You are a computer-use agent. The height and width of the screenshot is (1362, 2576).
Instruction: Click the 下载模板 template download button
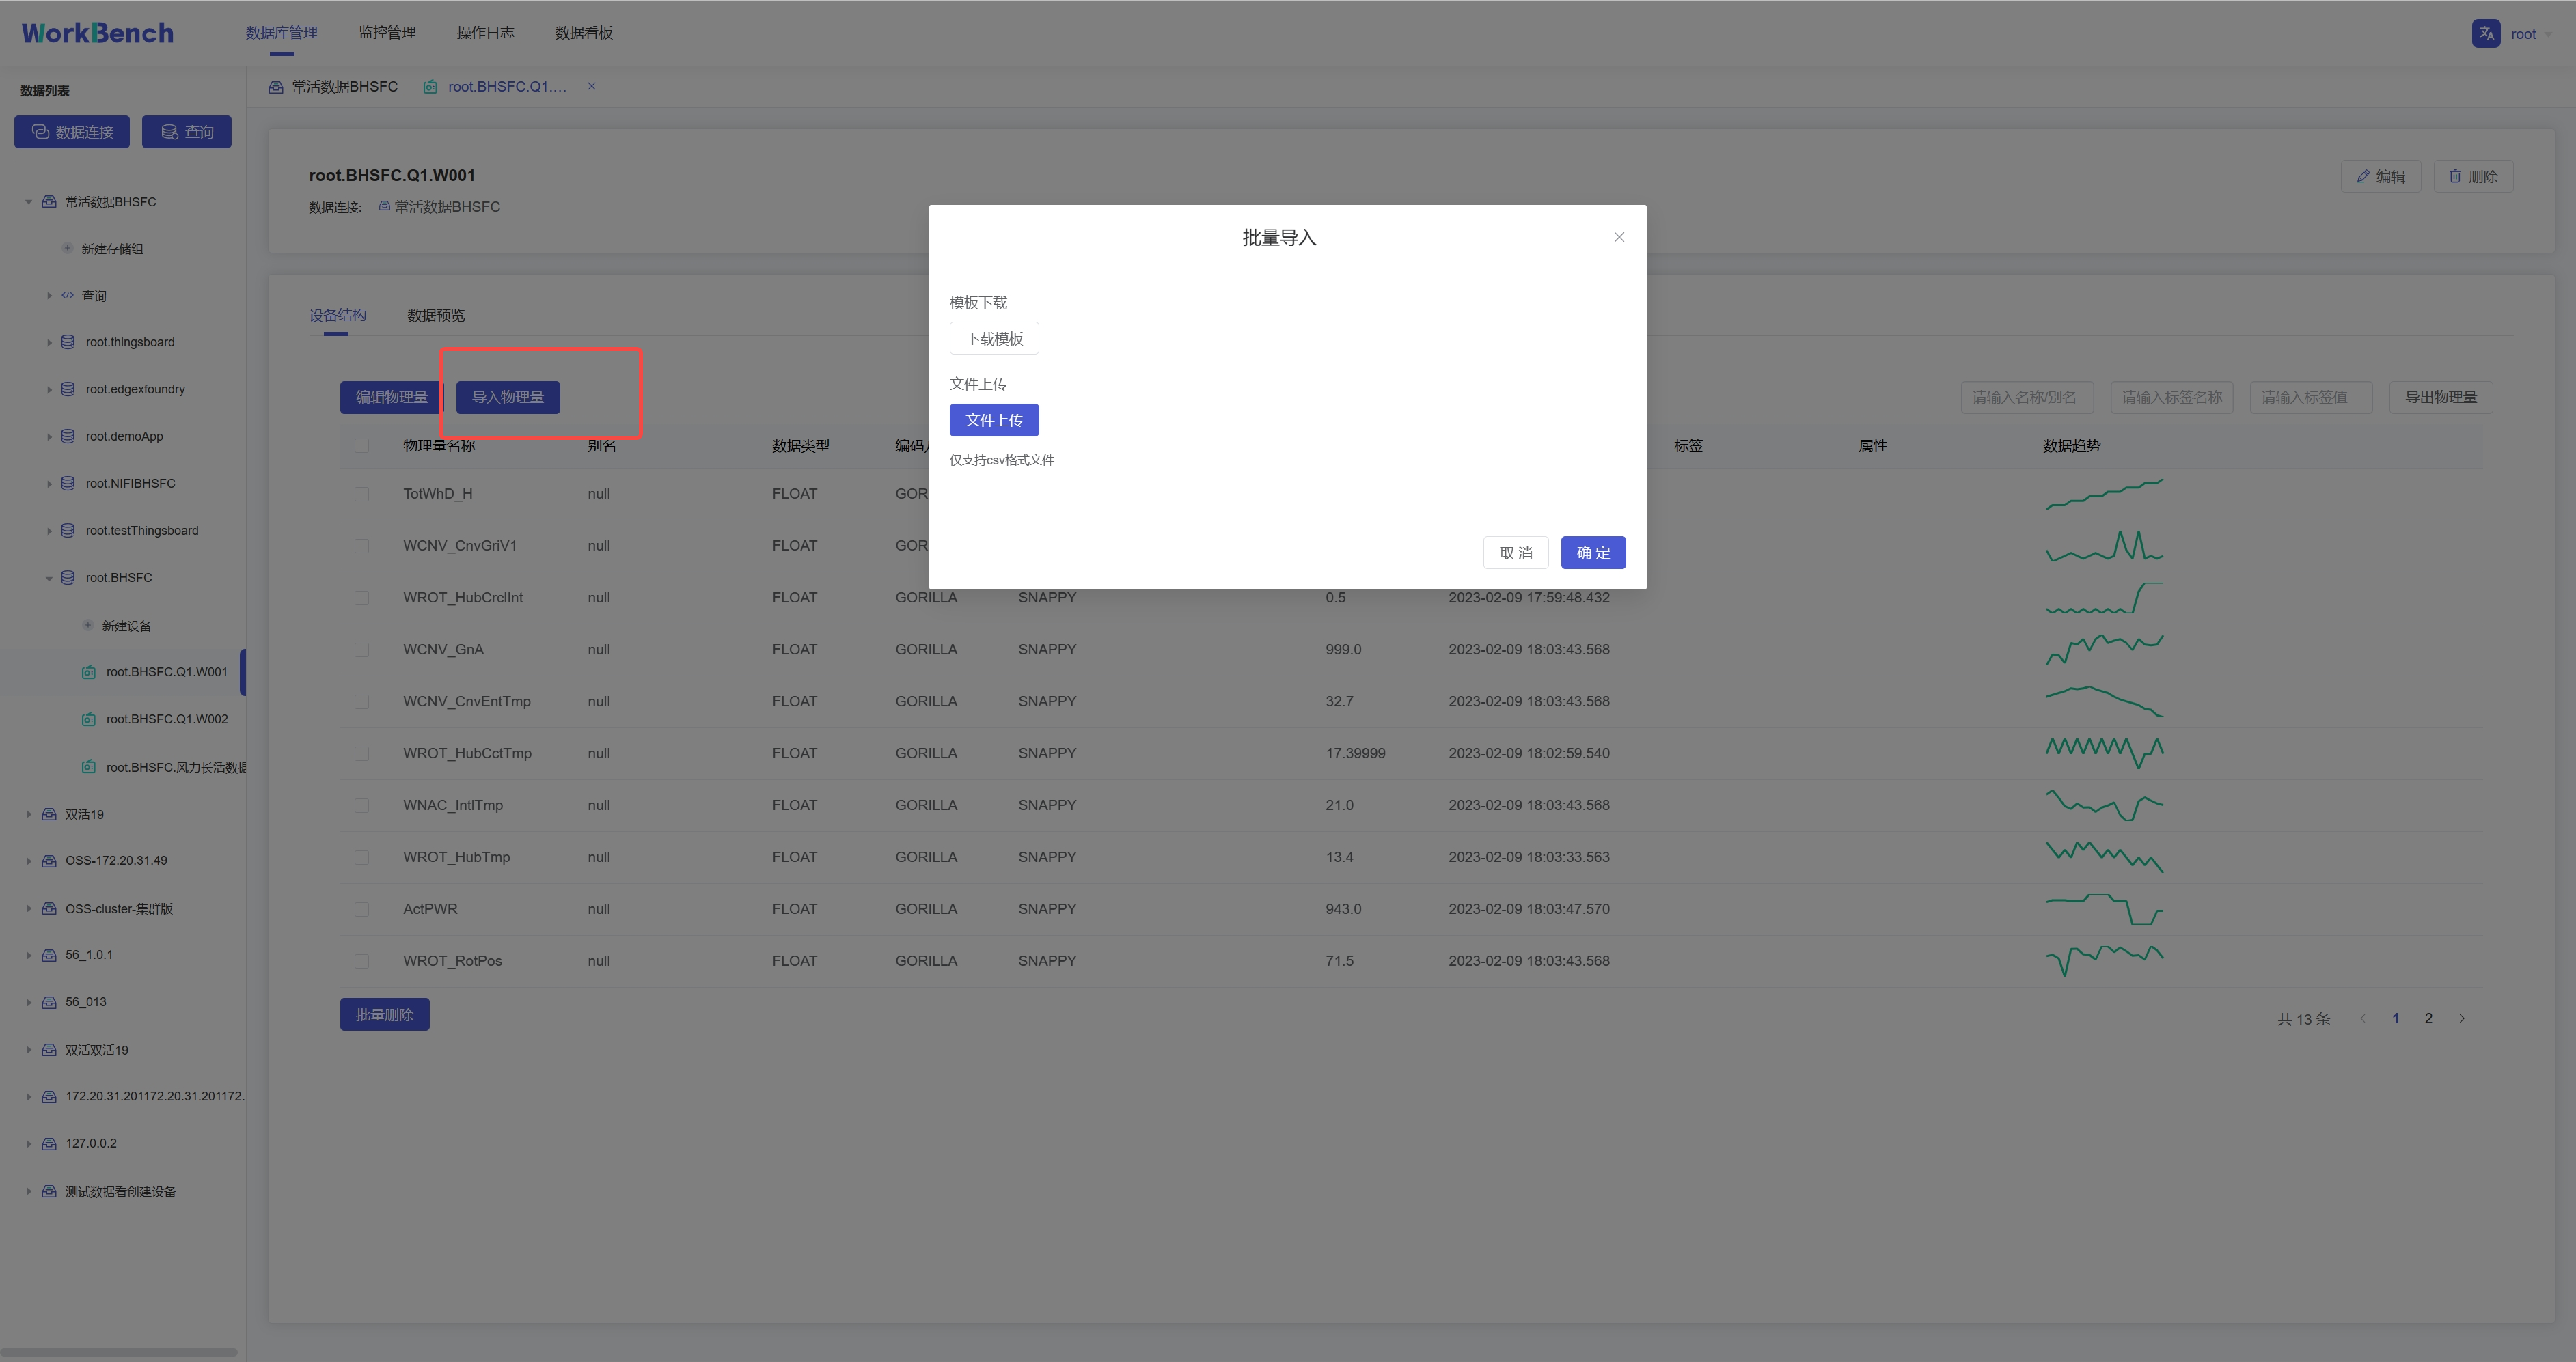(994, 338)
